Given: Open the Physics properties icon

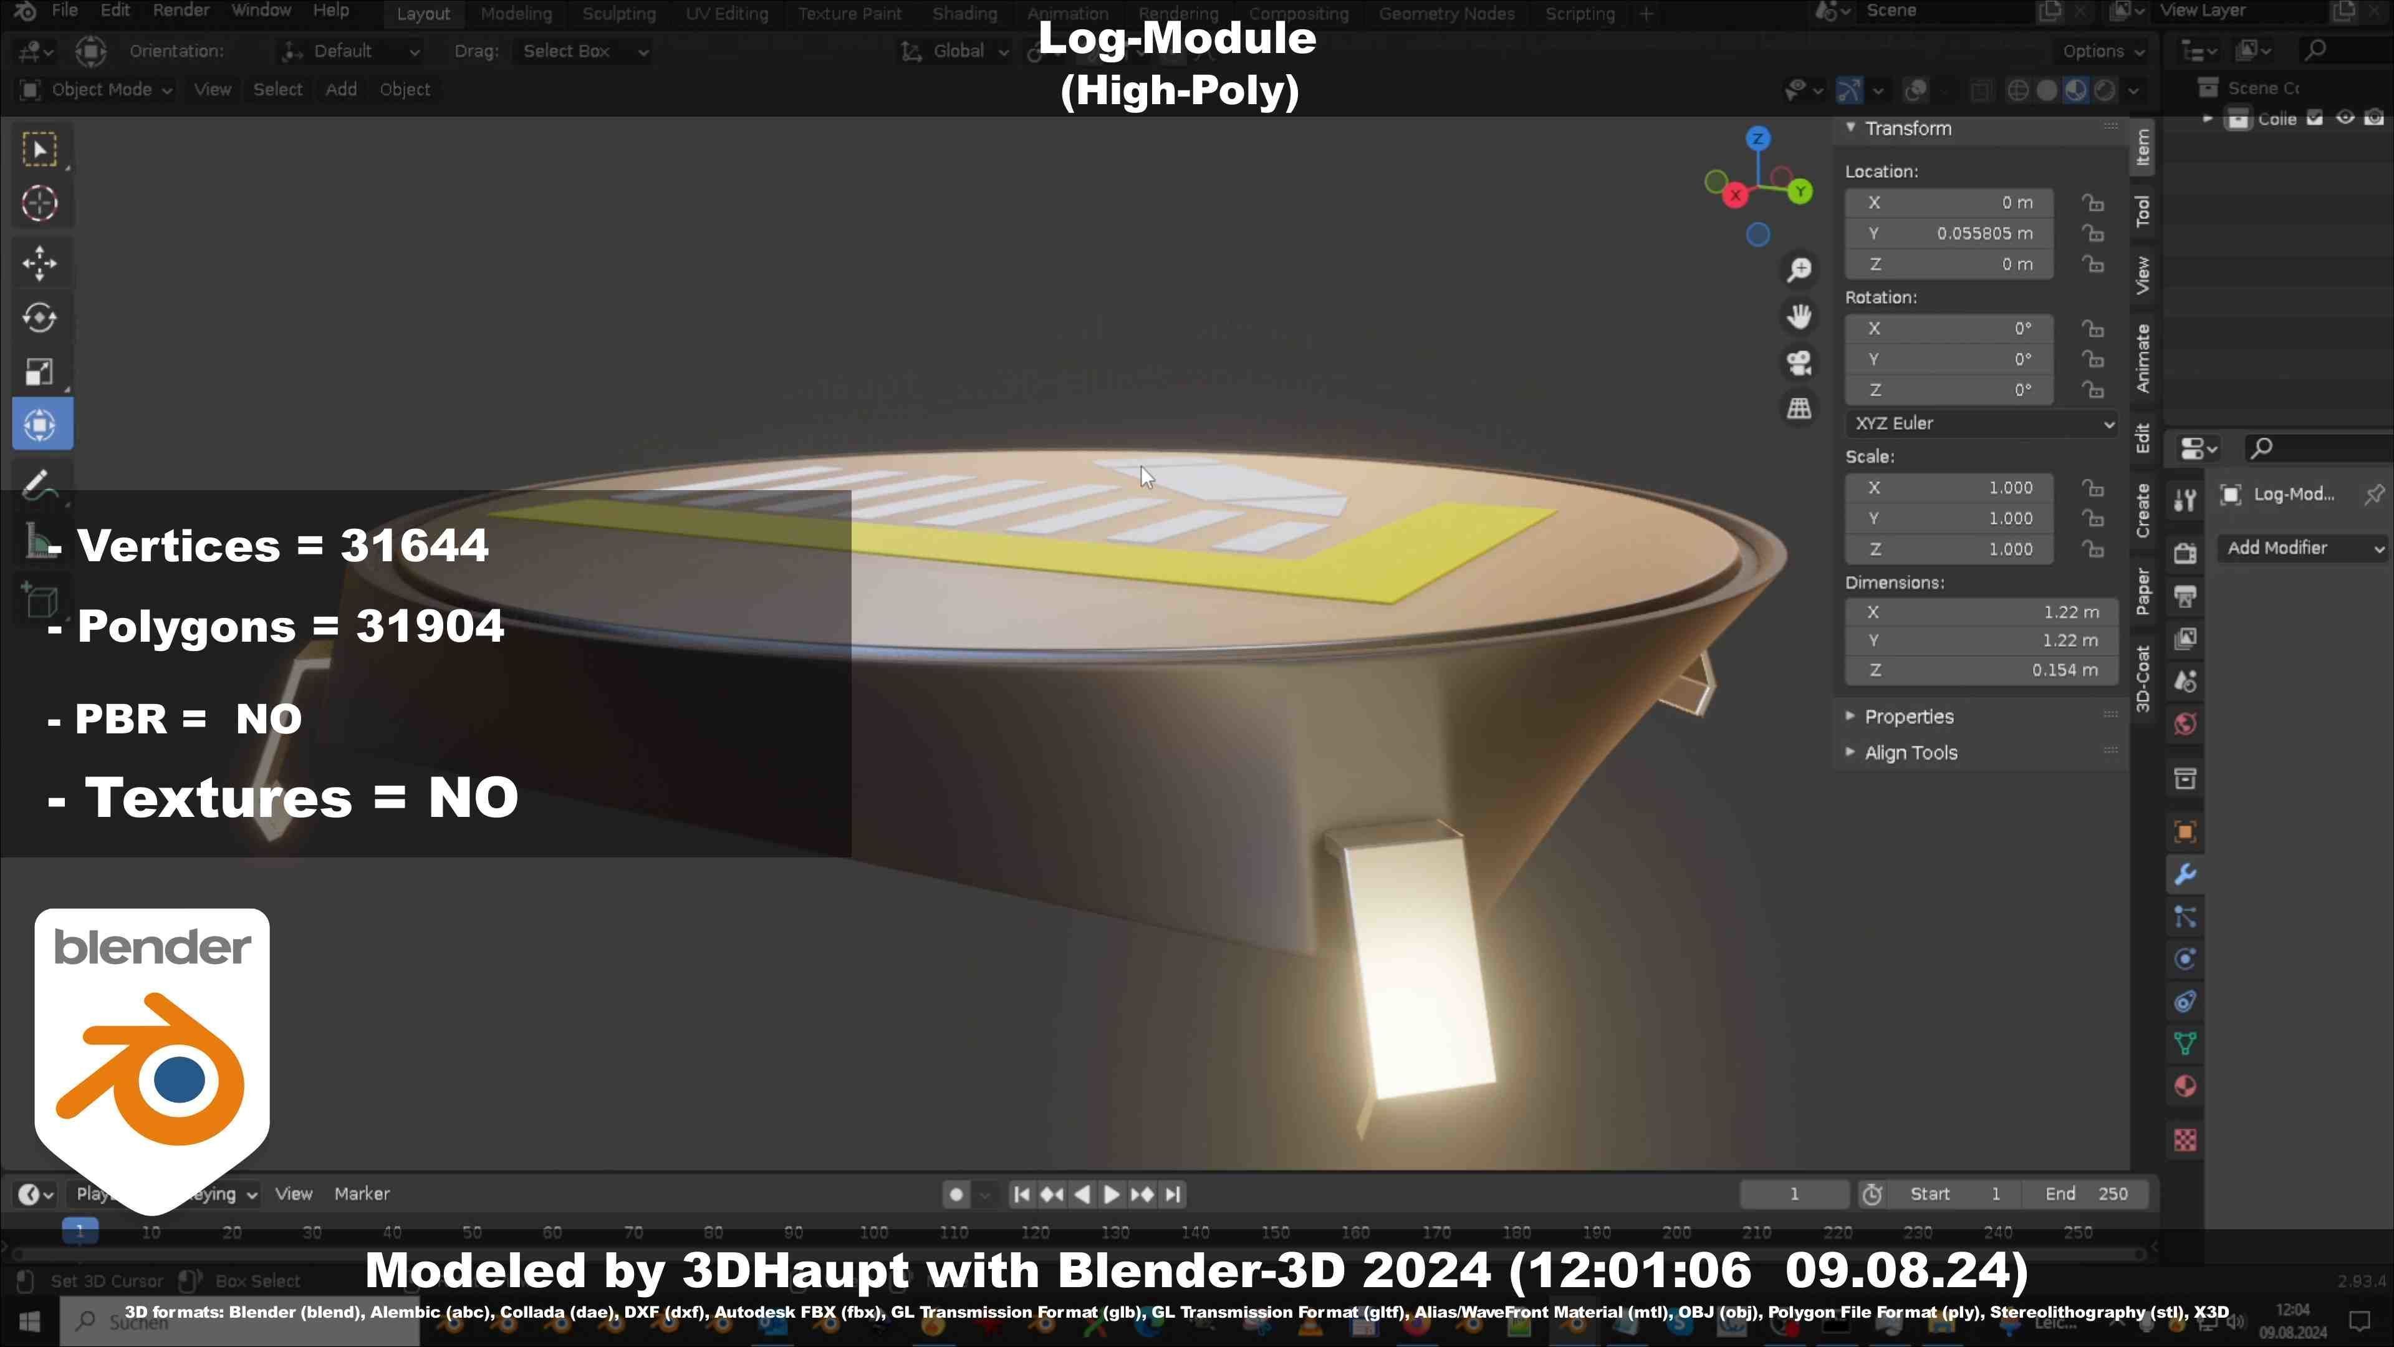Looking at the screenshot, I should 2185,958.
